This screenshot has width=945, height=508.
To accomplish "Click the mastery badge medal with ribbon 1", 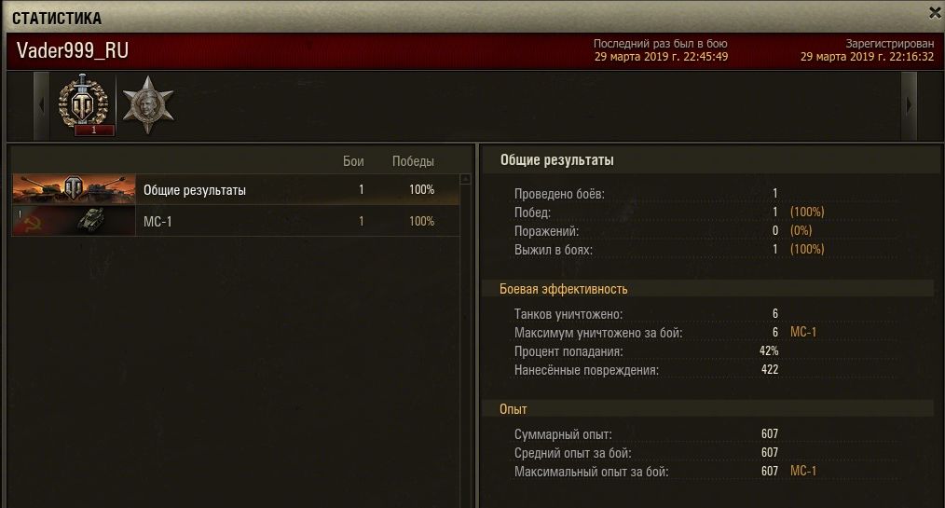I will point(84,104).
